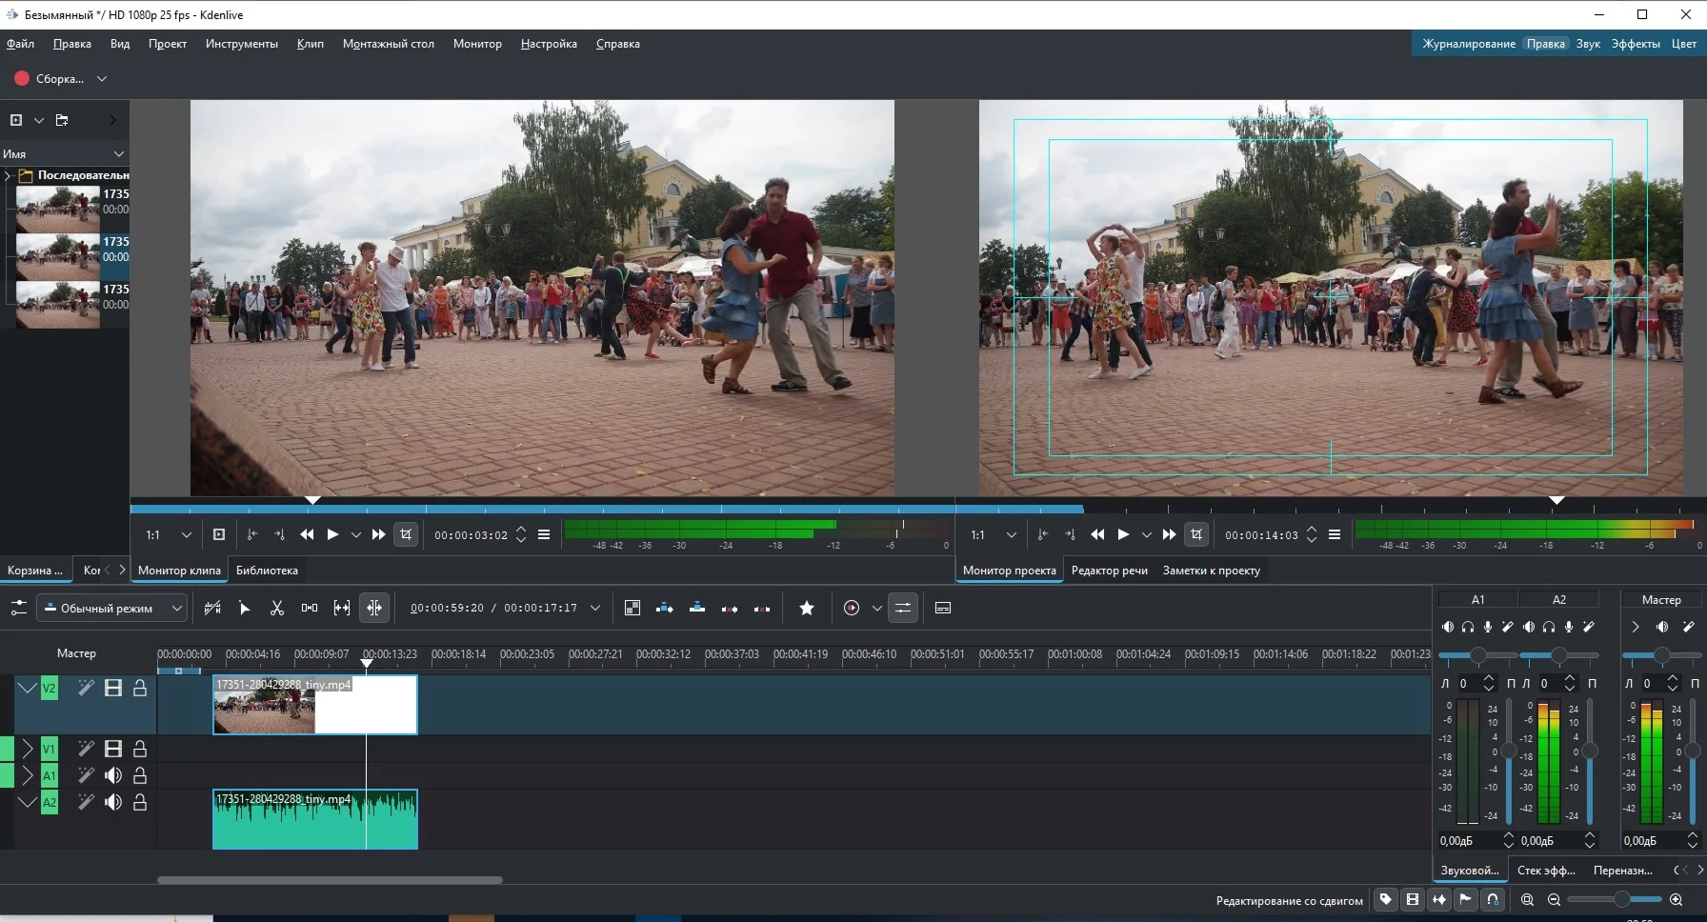The image size is (1707, 922).
Task: Lock track A1
Action: click(x=140, y=775)
